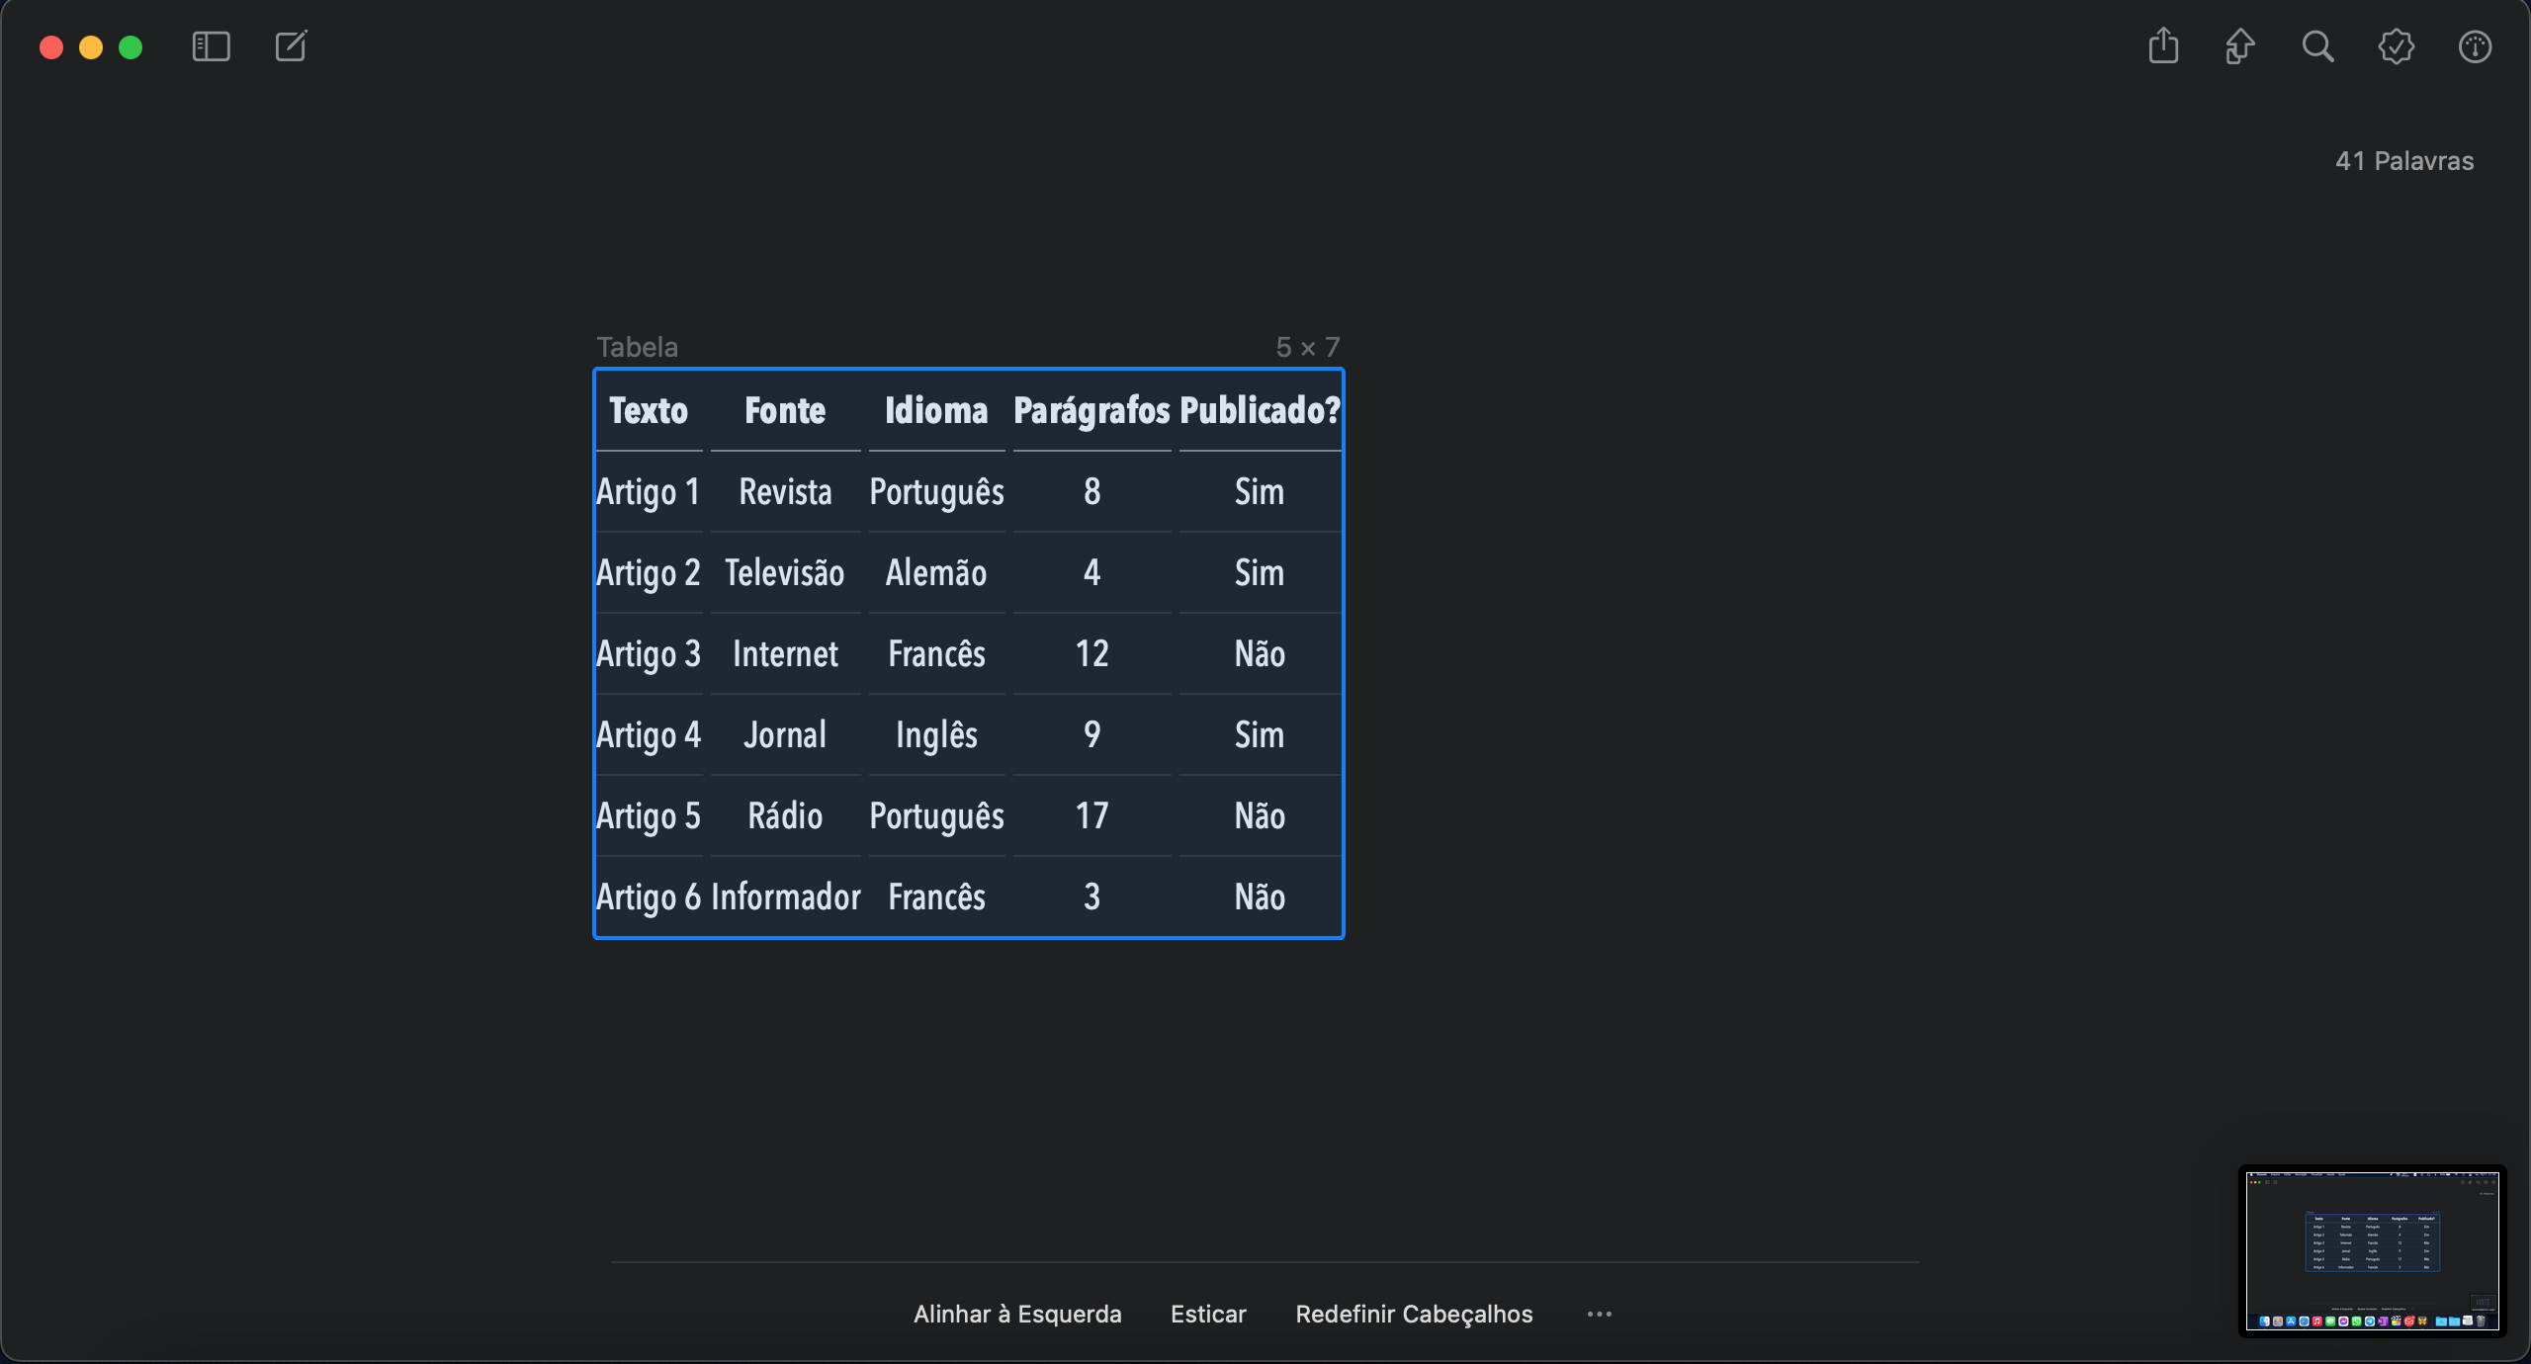Click the publish upload arrow icon

point(2239,45)
